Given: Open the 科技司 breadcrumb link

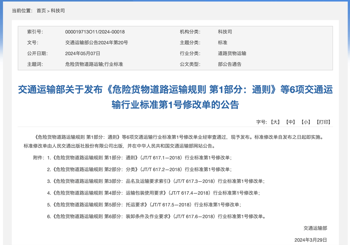Looking at the screenshot, I should point(58,11).
